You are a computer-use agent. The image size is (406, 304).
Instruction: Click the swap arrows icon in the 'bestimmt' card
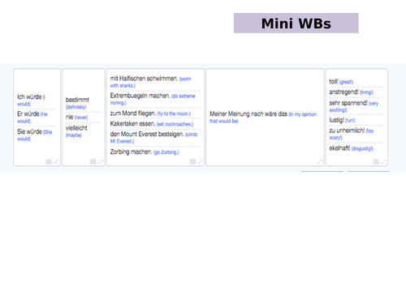[x=101, y=161]
